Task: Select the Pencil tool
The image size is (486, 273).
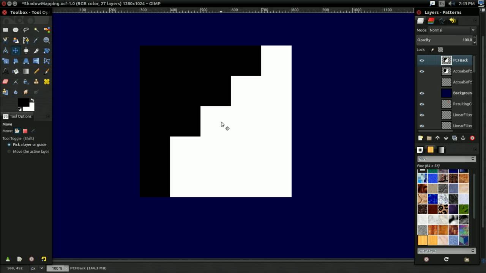Action: [36, 71]
